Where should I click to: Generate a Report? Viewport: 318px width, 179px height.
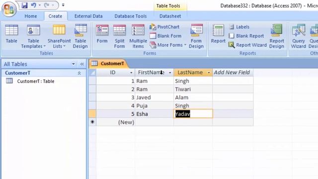(218, 34)
